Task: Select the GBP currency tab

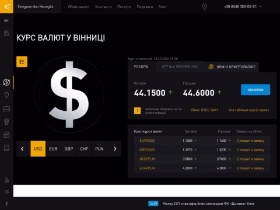Action: pyautogui.click(x=69, y=149)
